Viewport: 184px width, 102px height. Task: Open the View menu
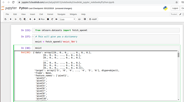[23, 14]
